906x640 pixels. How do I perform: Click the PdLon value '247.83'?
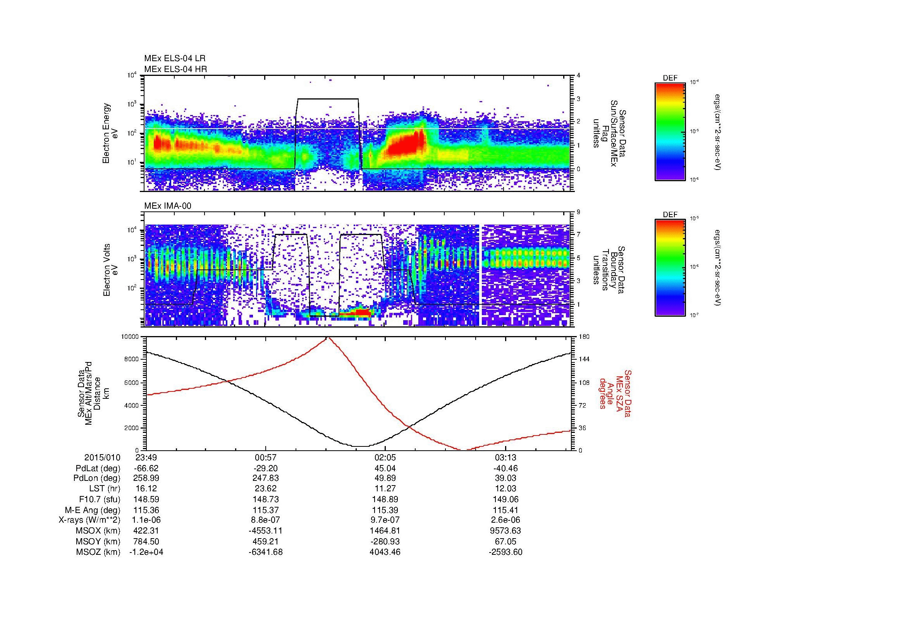click(x=266, y=478)
